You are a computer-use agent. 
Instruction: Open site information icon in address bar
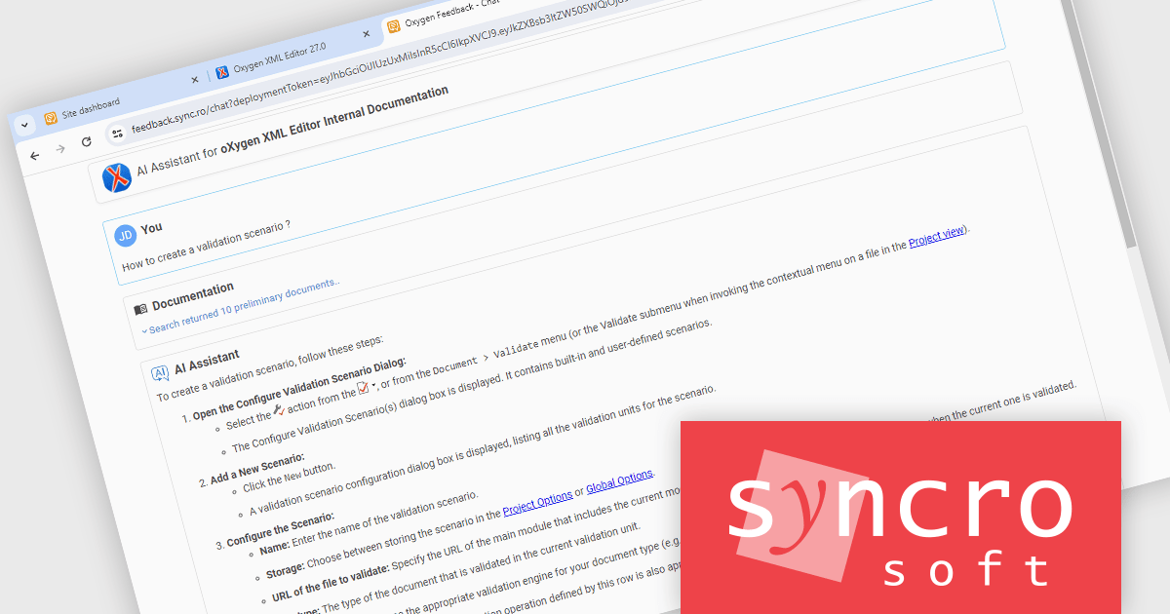[116, 134]
